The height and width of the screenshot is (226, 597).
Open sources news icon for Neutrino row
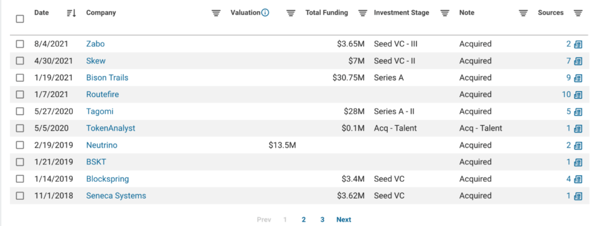point(578,146)
